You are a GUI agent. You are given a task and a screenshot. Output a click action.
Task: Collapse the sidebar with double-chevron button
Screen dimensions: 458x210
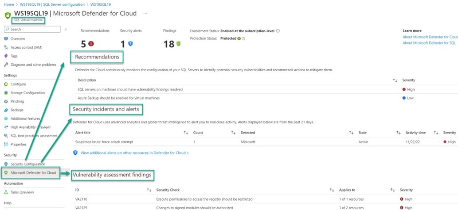point(66,30)
